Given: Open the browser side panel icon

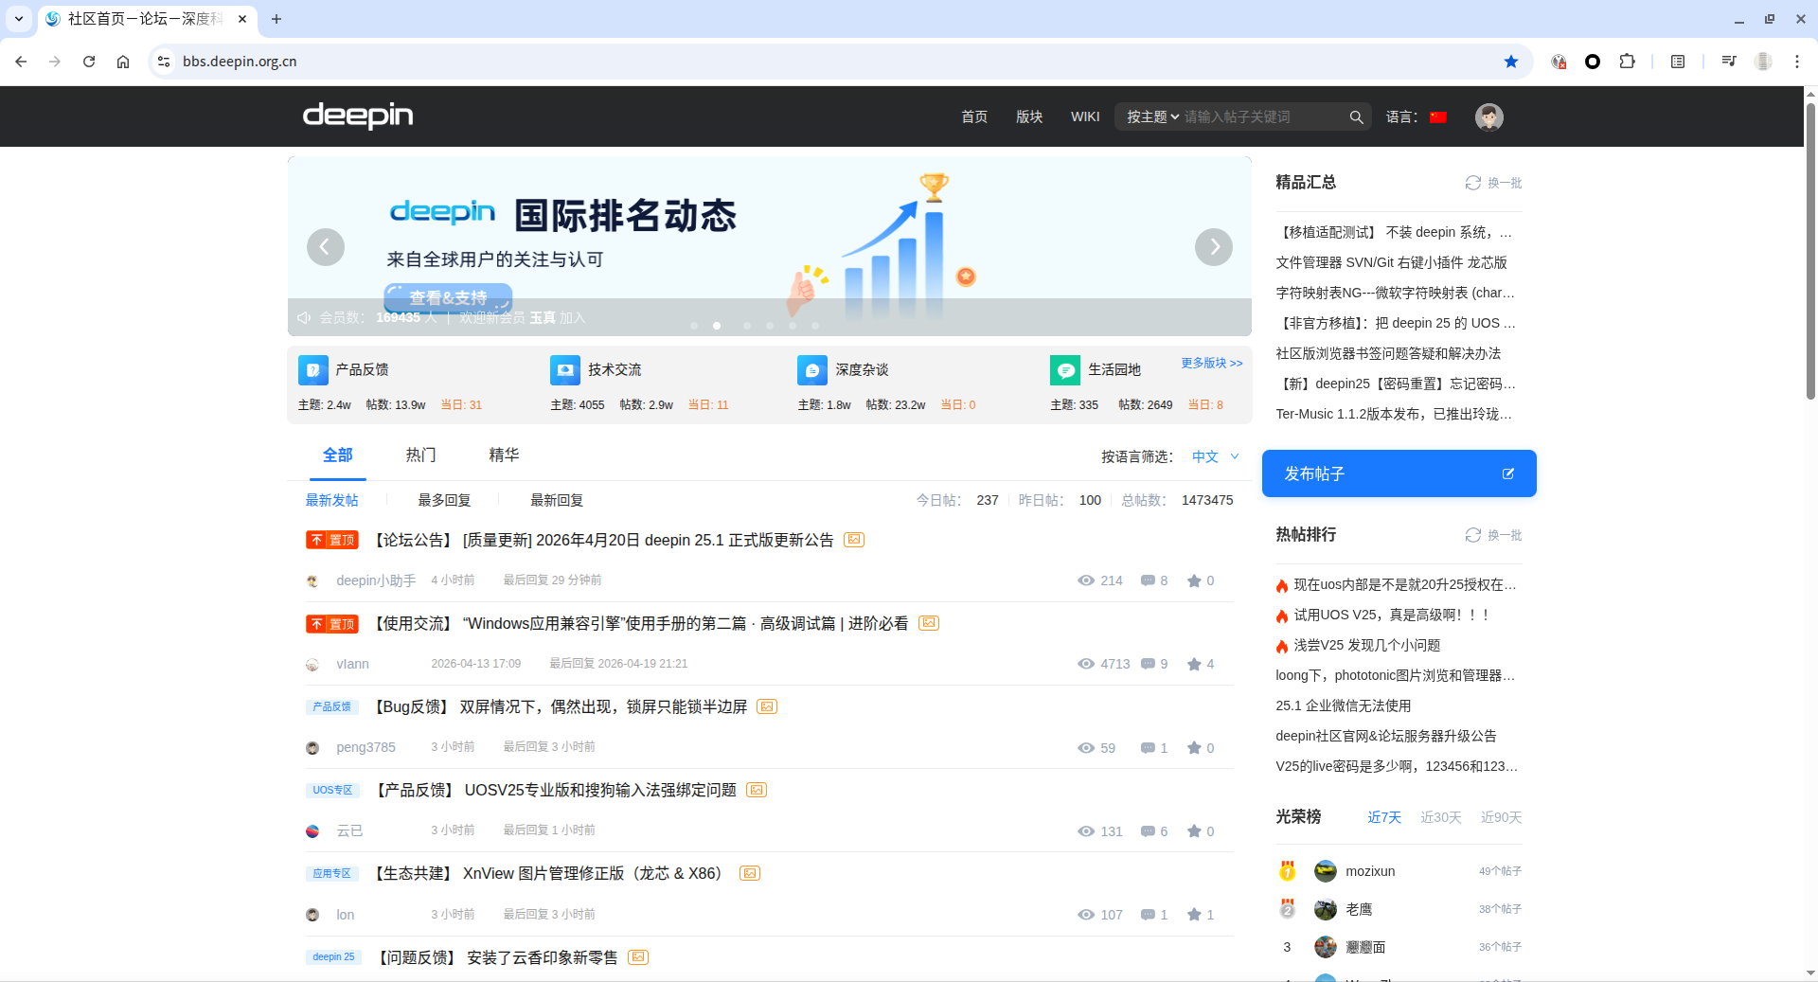Looking at the screenshot, I should (x=1678, y=62).
